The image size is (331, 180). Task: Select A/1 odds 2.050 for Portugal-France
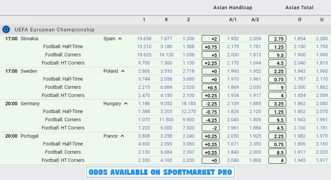[233, 136]
